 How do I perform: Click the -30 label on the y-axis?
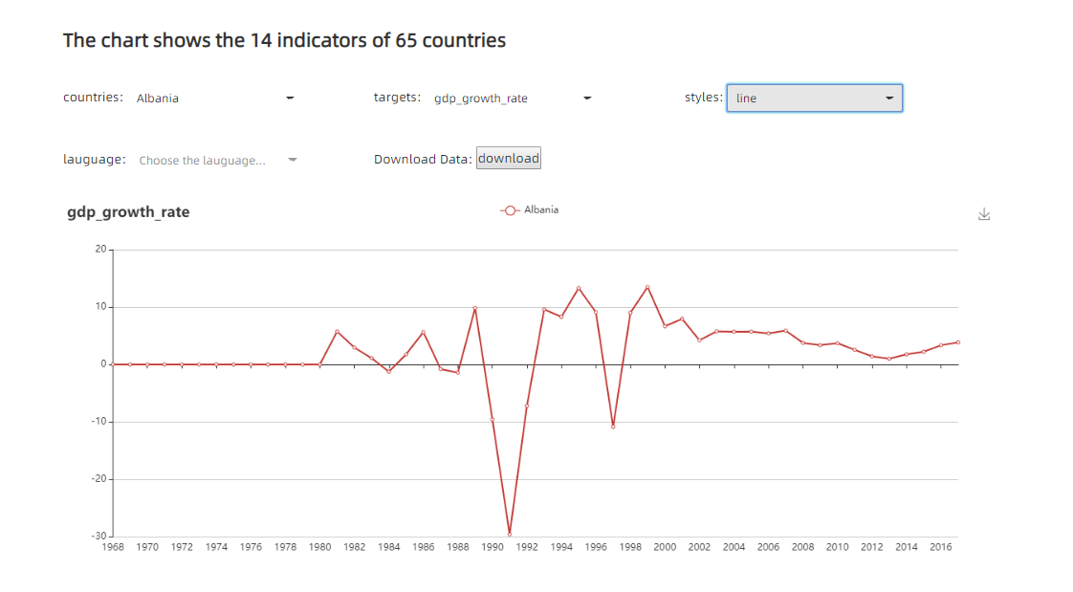pyautogui.click(x=99, y=537)
